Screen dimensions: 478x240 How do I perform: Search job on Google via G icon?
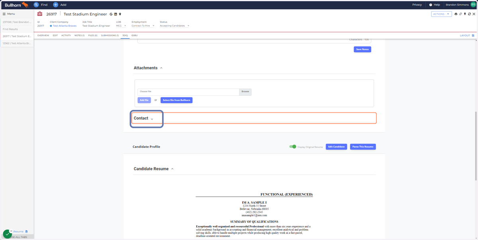[111, 14]
